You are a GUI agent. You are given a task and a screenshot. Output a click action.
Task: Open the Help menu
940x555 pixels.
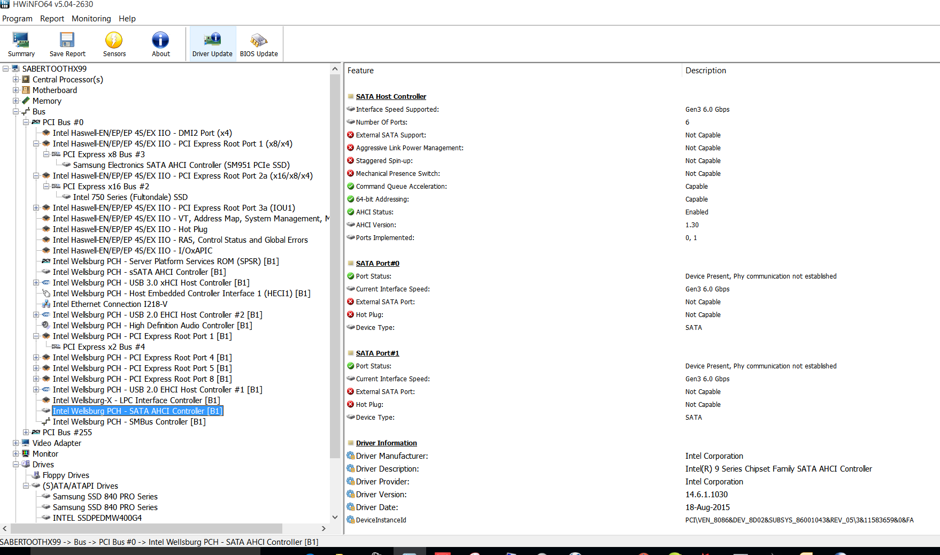pyautogui.click(x=127, y=19)
